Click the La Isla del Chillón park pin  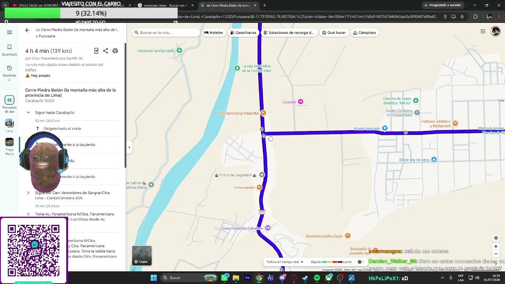coord(237,68)
